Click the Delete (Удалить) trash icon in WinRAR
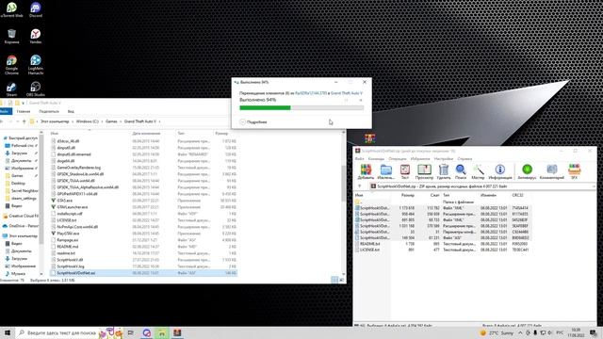 click(444, 171)
